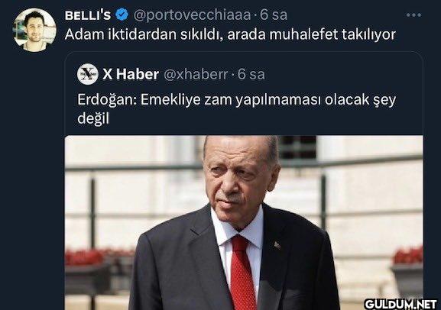Viewport: 441px width, 310px height.
Task: Visit the @portovecchiaaa handle
Action: 192,15
